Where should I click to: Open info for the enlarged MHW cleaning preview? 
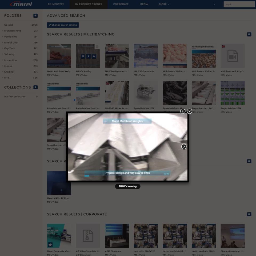click(x=183, y=111)
